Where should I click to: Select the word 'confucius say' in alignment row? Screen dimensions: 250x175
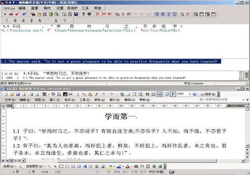tap(25, 30)
